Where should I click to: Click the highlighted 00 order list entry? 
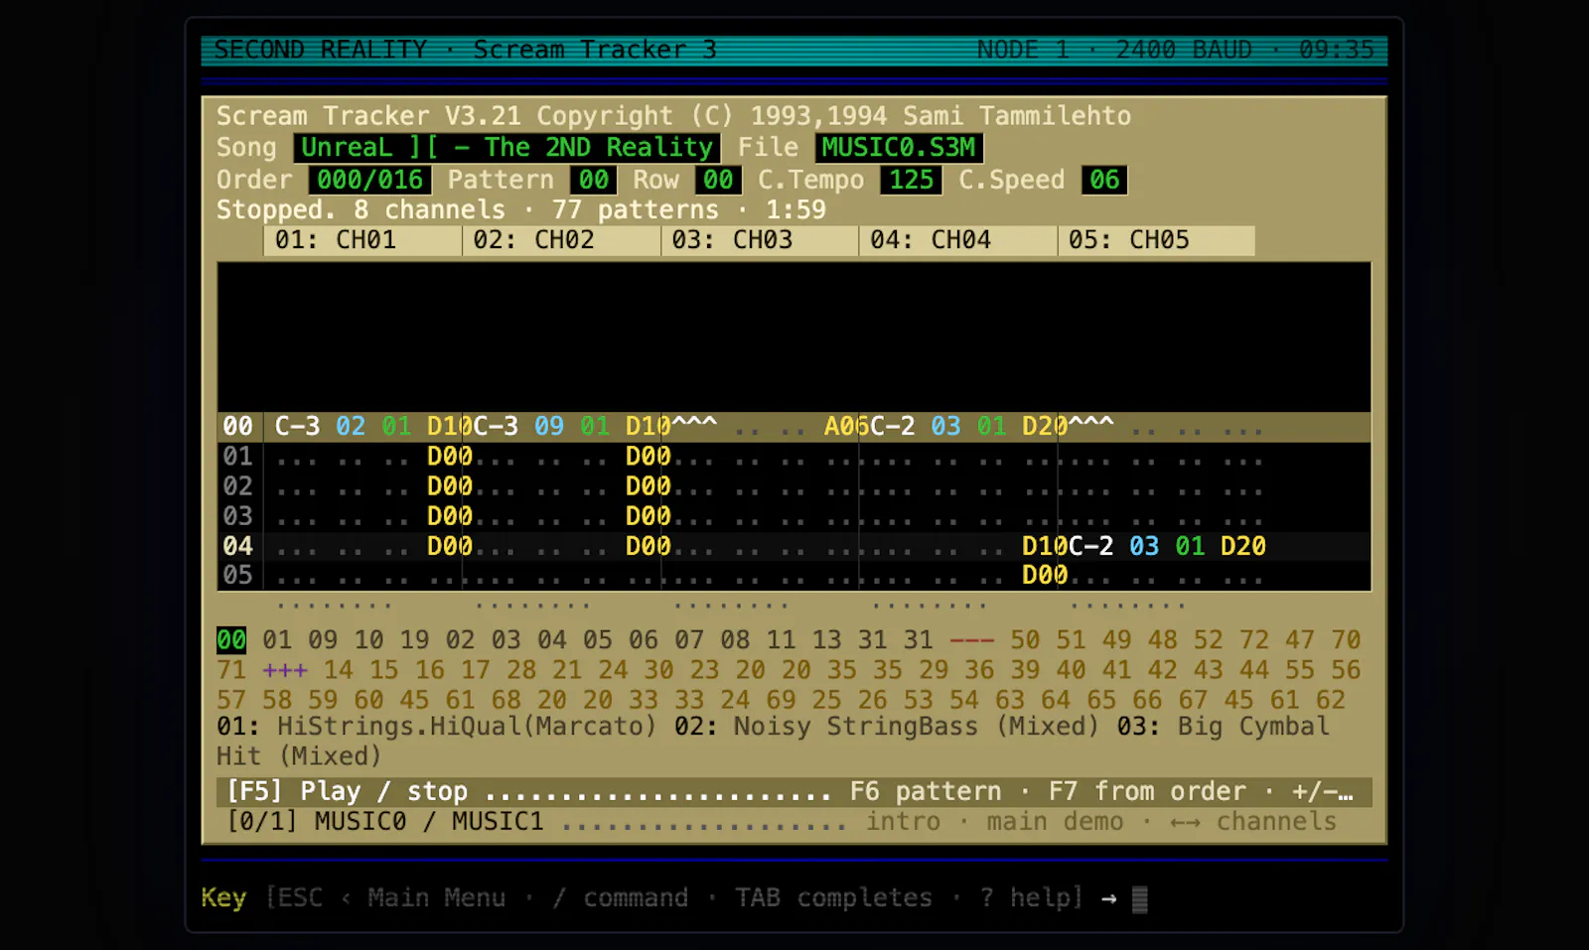tap(231, 640)
